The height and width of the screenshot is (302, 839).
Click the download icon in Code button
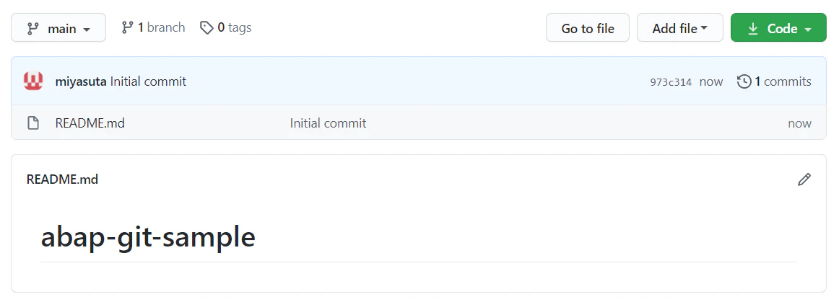(753, 28)
